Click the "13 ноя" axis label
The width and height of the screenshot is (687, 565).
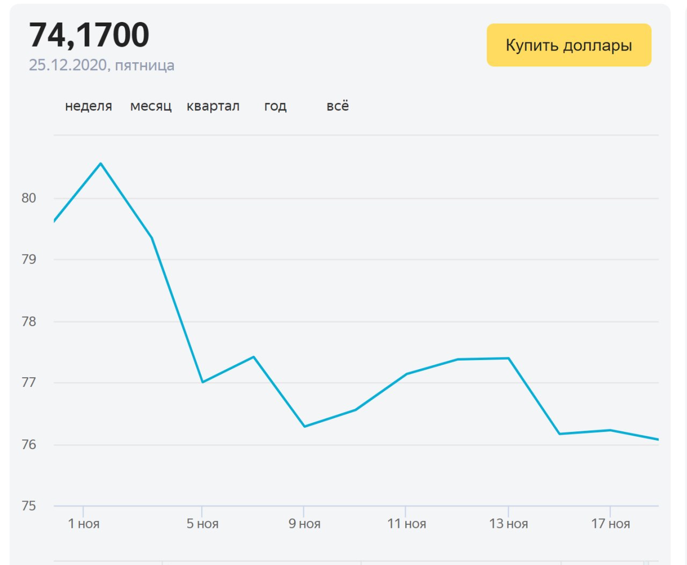point(508,524)
